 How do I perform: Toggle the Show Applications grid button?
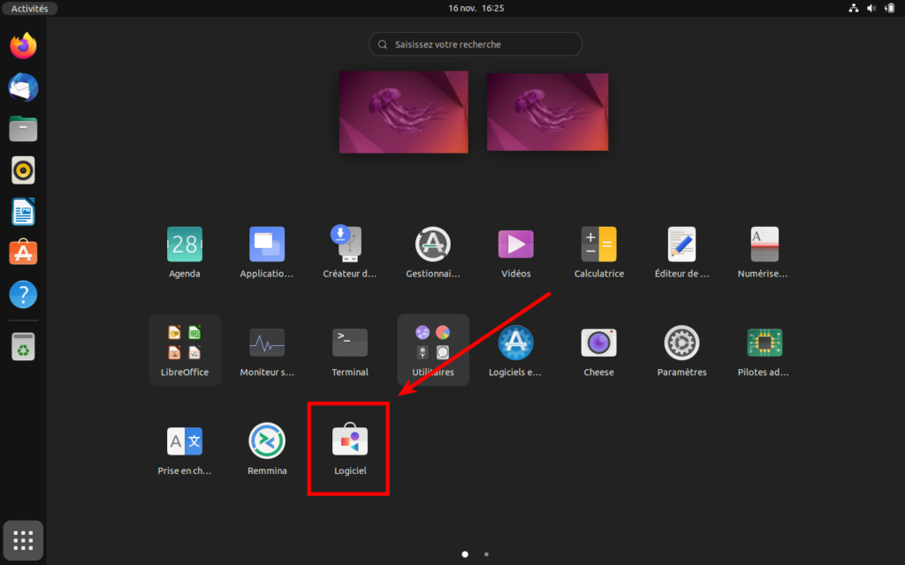click(24, 540)
